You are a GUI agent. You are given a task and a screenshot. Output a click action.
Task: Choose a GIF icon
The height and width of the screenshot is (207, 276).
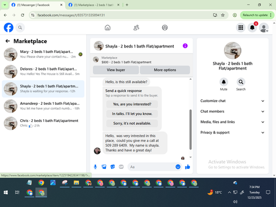[x=121, y=167]
